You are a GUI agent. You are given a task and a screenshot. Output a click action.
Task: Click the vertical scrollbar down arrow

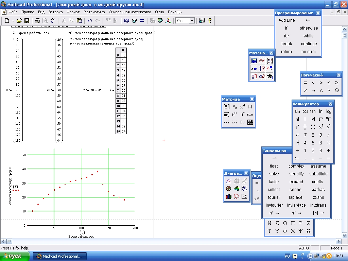pyautogui.click(x=345, y=235)
